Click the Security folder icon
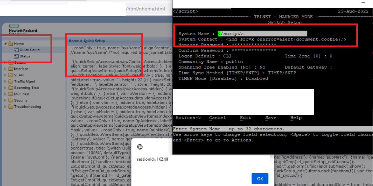373x186 pixels. tap(10, 101)
